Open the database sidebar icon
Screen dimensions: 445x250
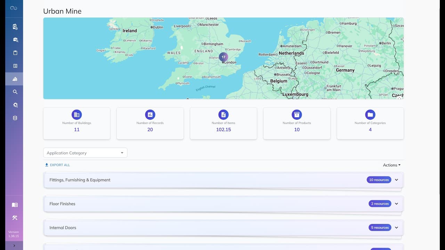click(x=15, y=118)
